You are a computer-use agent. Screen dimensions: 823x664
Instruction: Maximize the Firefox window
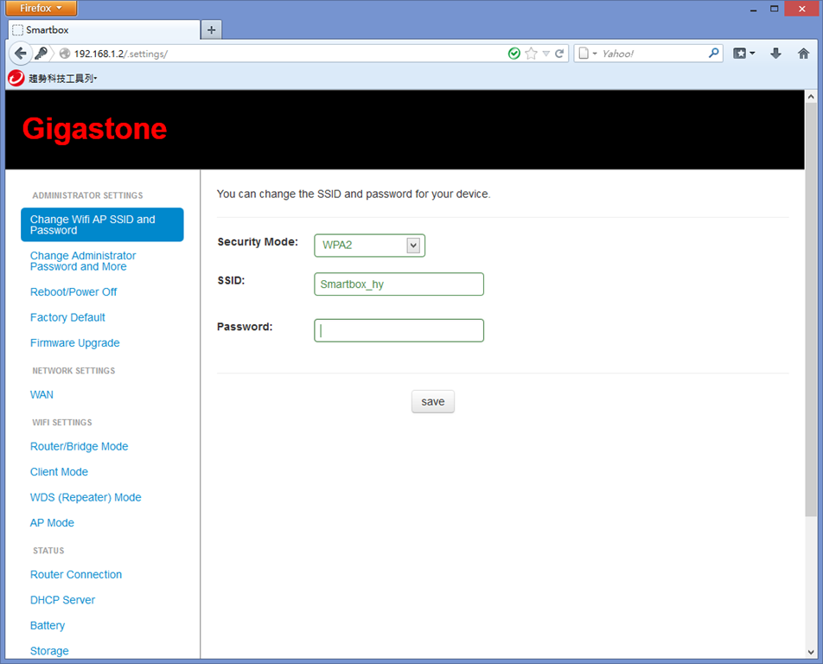point(774,9)
